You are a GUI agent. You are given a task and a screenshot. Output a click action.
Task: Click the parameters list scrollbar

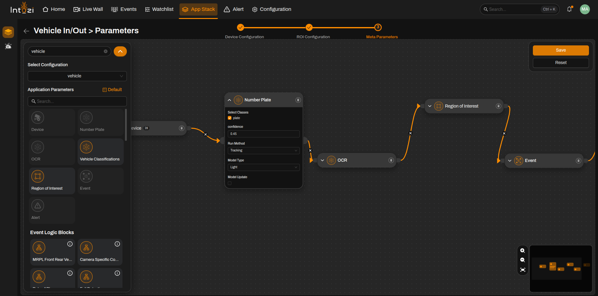[x=126, y=125]
